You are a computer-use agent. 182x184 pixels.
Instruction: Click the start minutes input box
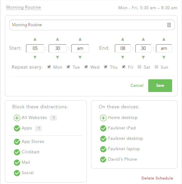(x=58, y=48)
